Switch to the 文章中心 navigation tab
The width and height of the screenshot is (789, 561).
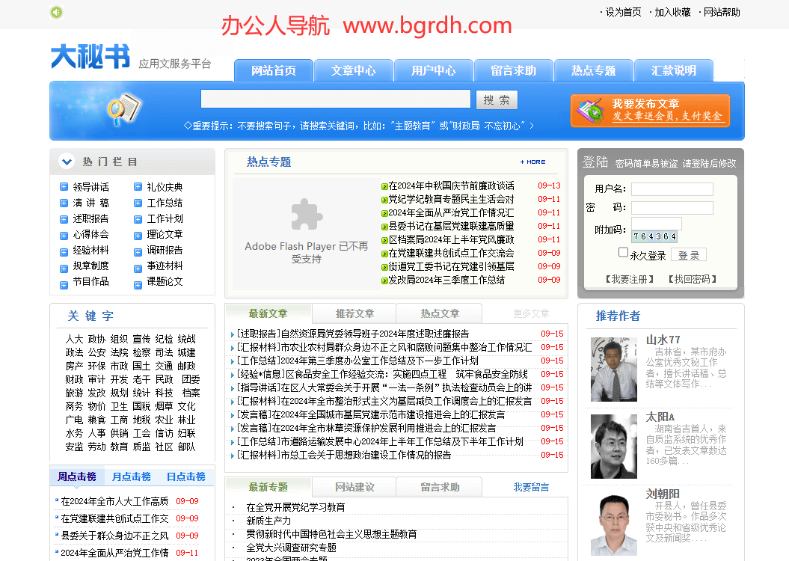point(354,70)
